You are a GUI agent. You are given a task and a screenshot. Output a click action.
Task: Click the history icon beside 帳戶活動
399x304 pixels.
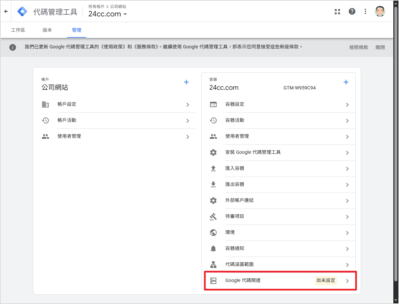45,120
